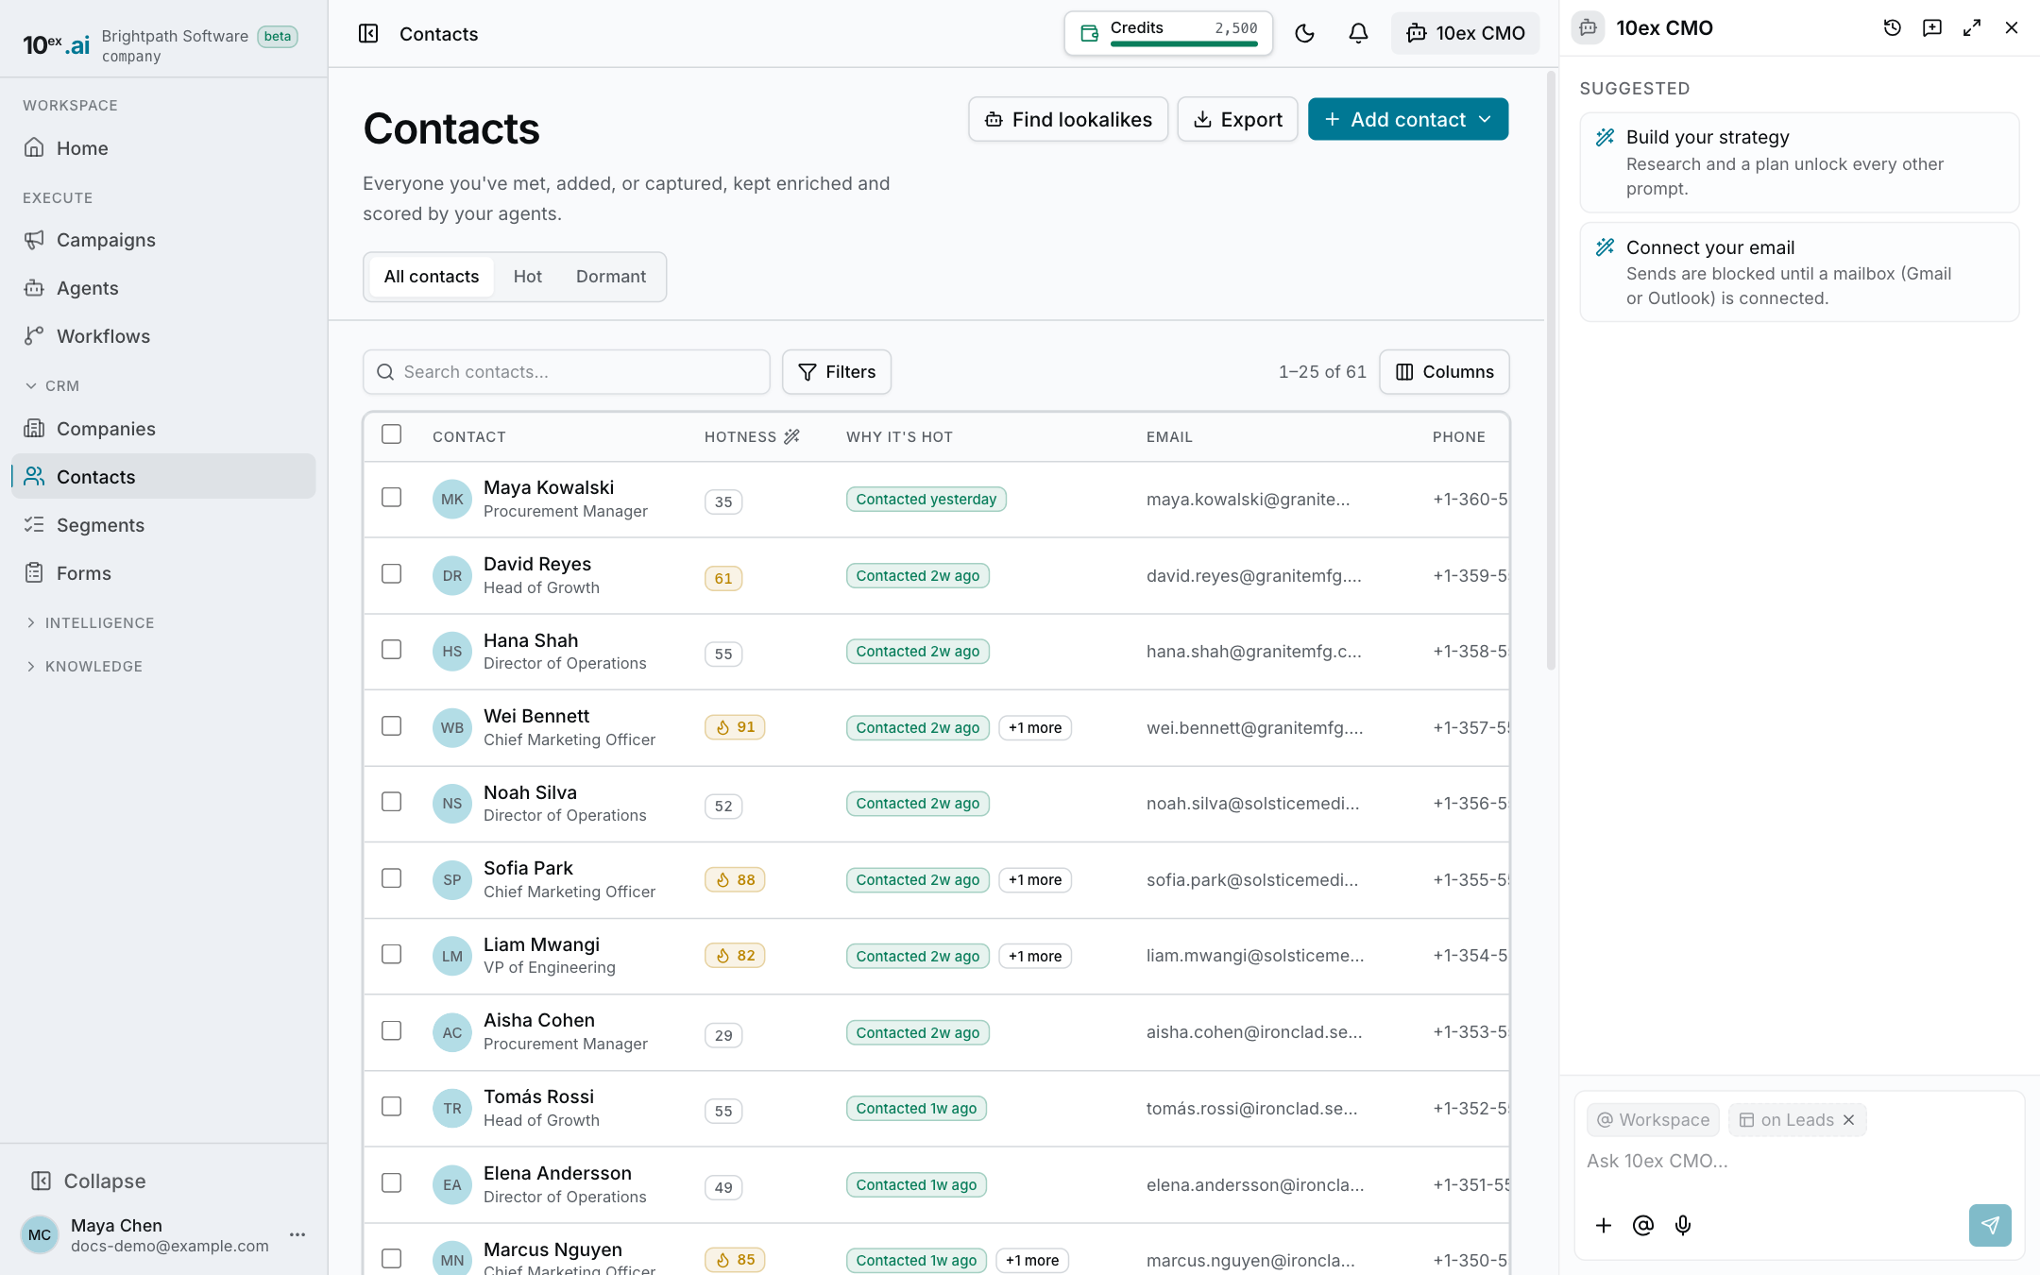Check the Liam Mwangi row checkbox
This screenshot has width=2040, height=1275.
392,955
